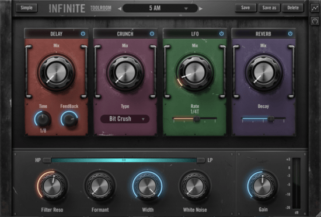The height and width of the screenshot is (217, 321).
Task: Click the dial icon on right sidebar
Action: 315,21
